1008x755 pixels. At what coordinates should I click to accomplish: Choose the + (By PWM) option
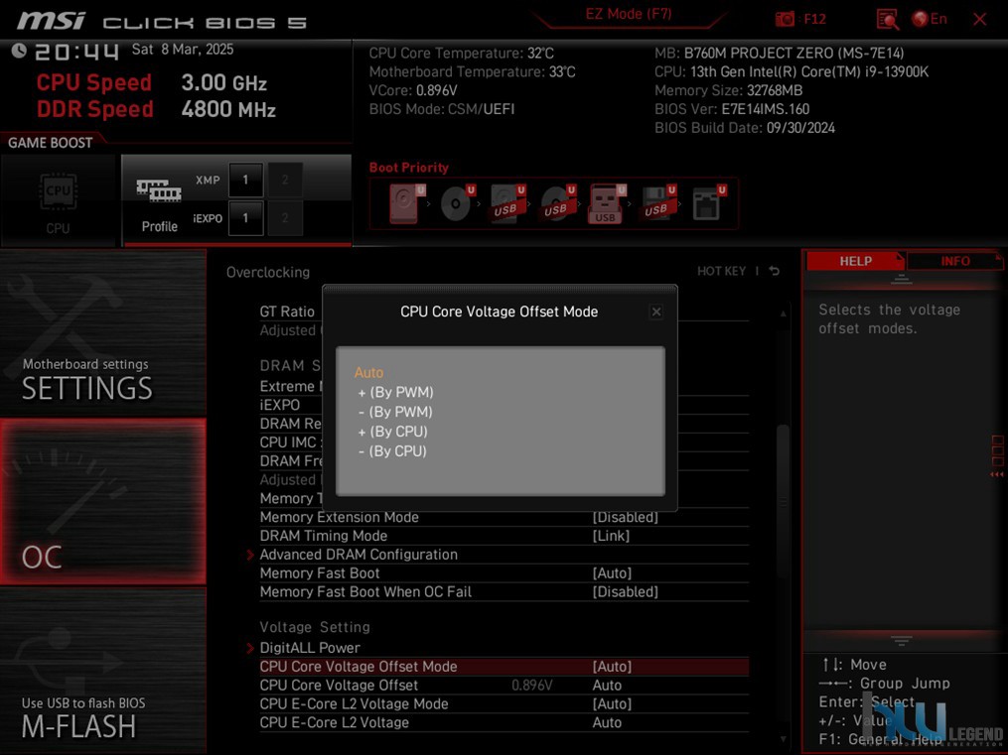tap(395, 392)
